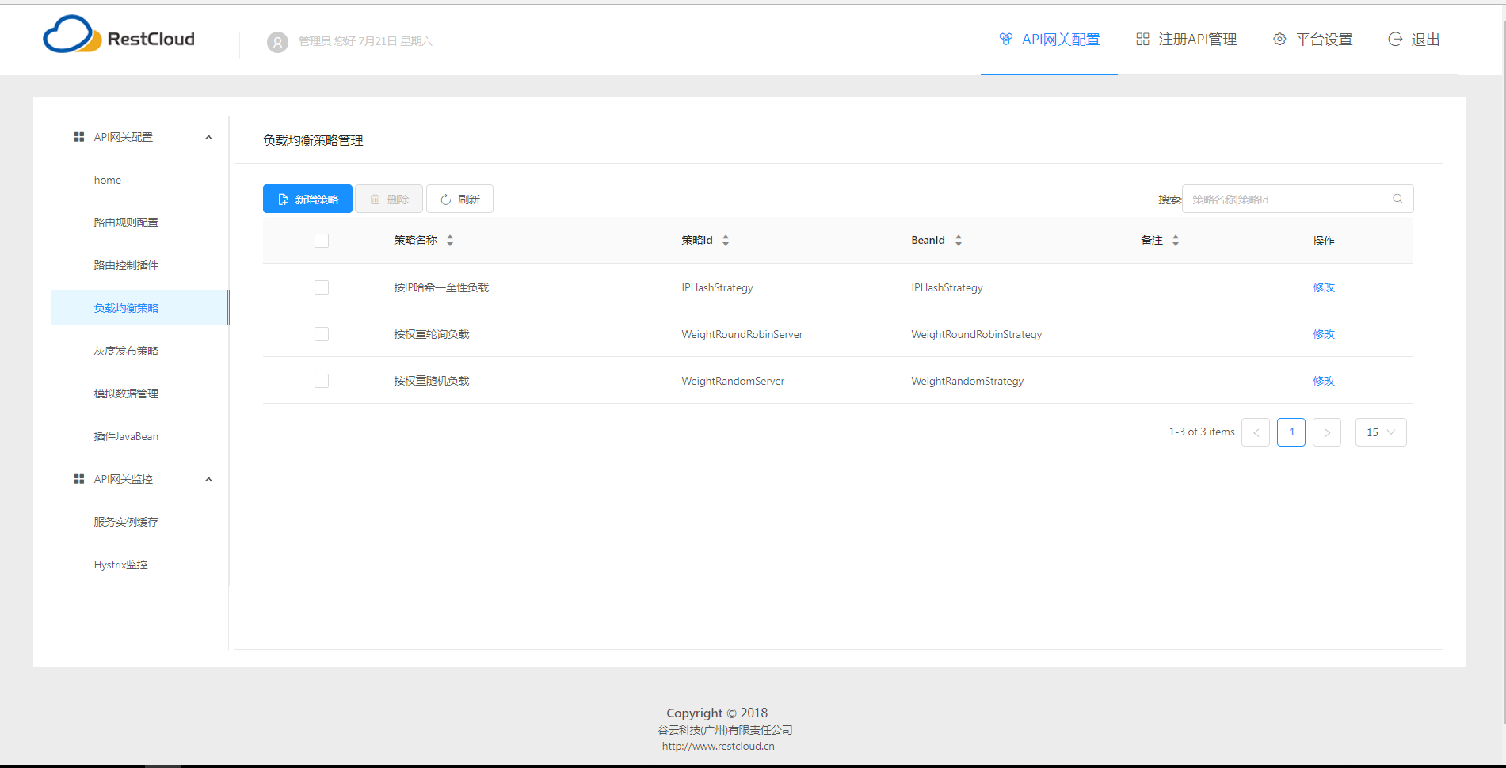
Task: Check the 按权重随机负载 row checkbox
Action: tap(321, 380)
